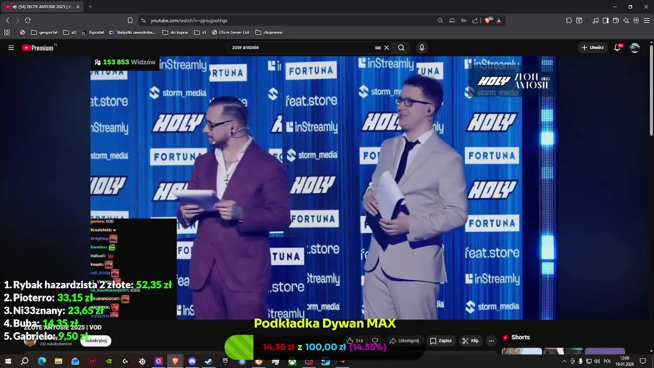Open Windows taskbar search
The image size is (654, 368).
click(x=25, y=361)
